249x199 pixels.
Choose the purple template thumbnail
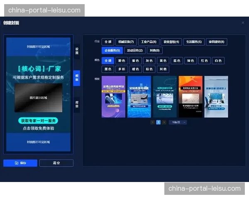113,97
